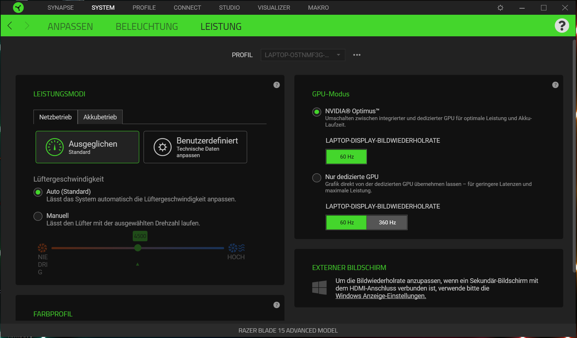Image resolution: width=577 pixels, height=338 pixels.
Task: Click the Windows logo icon
Action: (319, 288)
